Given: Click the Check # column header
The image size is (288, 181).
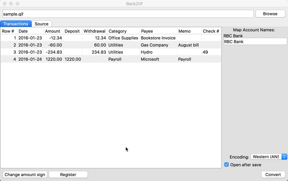Looking at the screenshot, I should coord(211,31).
